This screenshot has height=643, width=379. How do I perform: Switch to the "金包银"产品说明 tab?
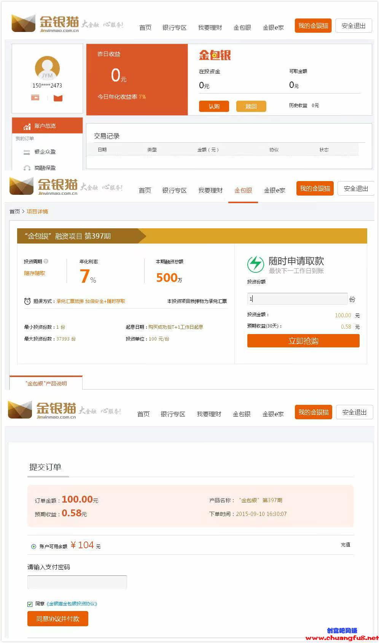[46, 383]
